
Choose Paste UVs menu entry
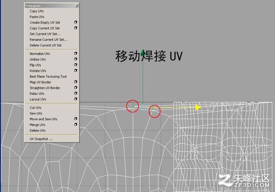[x=37, y=17]
